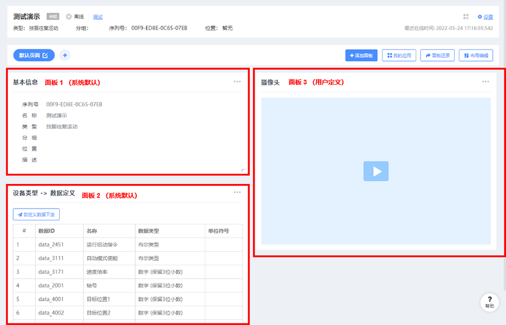
Task: Expand the 基本信息 panel more-options menu
Action: (237, 82)
